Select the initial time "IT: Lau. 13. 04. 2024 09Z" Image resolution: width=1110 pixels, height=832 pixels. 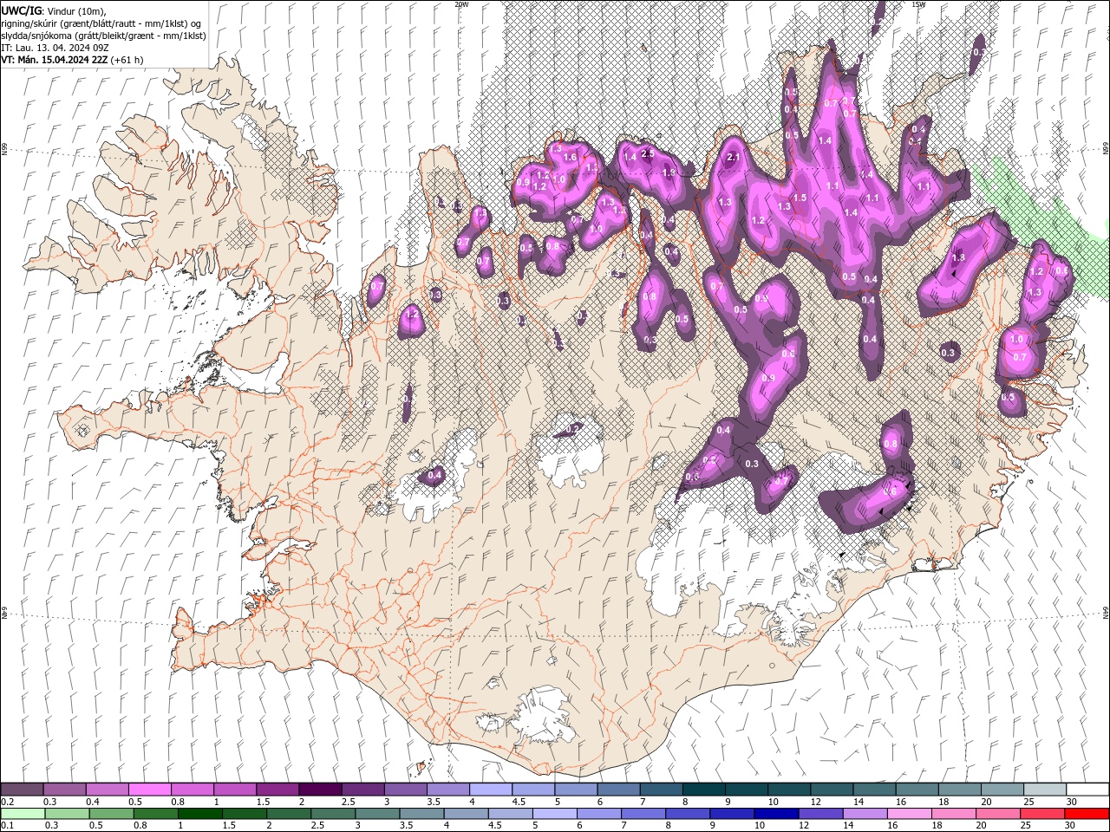(x=55, y=48)
